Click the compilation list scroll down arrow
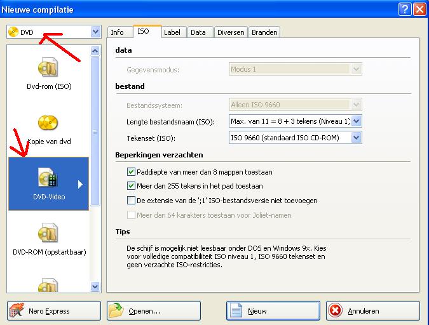This screenshot has width=429, height=325. click(95, 286)
